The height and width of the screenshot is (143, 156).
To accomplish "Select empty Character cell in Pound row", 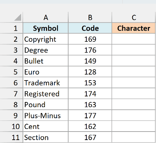I will click(134, 105).
